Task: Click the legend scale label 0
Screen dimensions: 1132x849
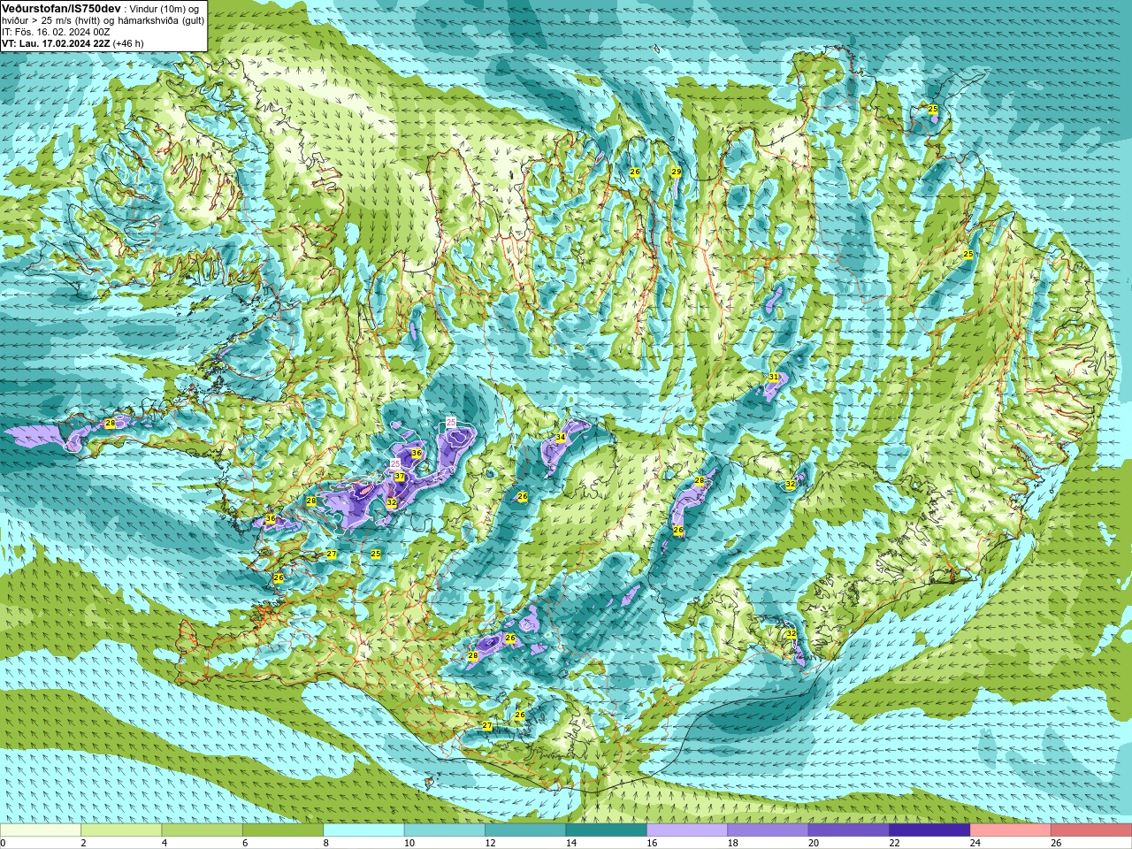Action: pyautogui.click(x=3, y=844)
